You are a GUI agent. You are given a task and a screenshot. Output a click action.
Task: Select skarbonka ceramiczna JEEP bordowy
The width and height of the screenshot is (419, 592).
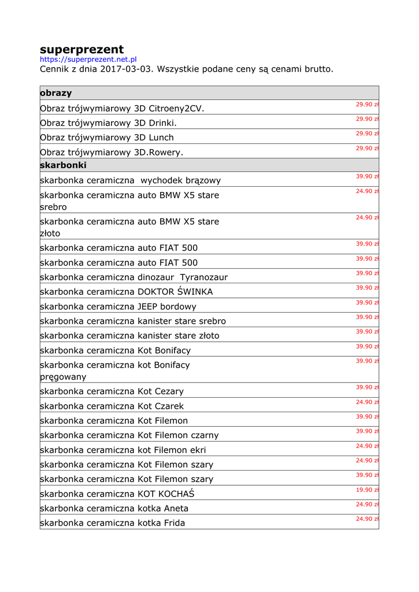[118, 307]
